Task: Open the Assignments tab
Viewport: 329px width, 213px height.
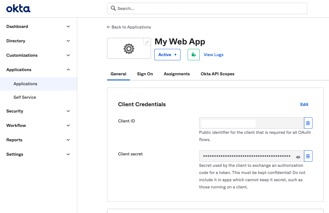Action: (x=177, y=74)
